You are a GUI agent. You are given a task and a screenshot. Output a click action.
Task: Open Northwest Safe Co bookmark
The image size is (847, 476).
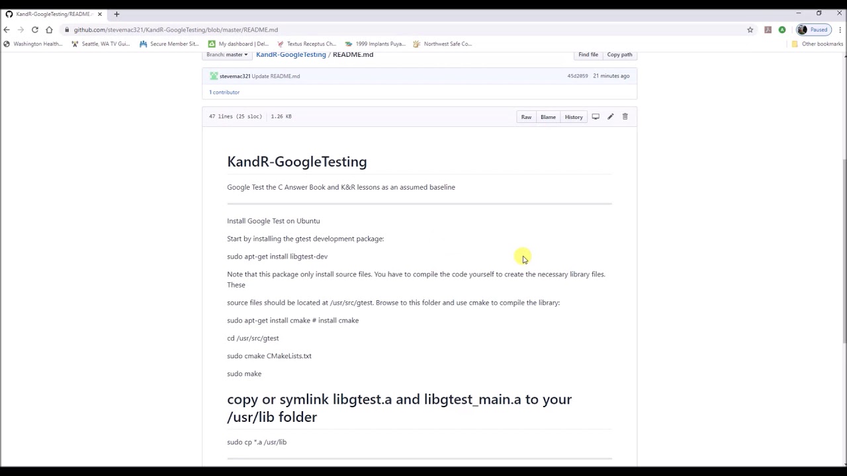[443, 44]
